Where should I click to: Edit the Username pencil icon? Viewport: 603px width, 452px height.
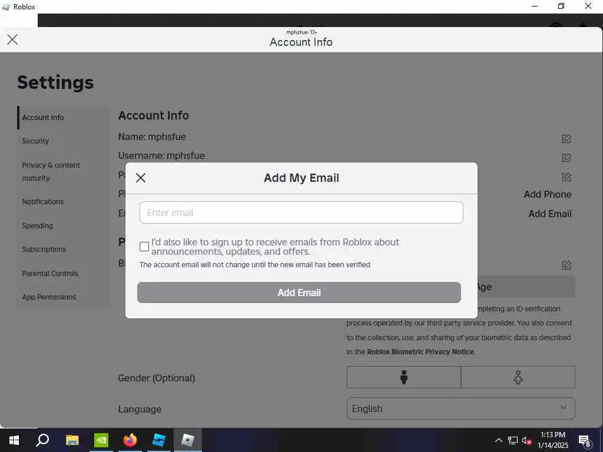point(566,157)
